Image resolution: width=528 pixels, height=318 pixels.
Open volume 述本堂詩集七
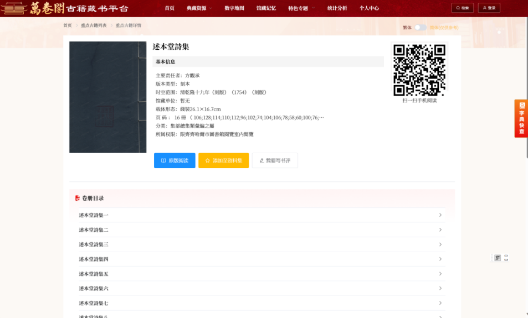click(262, 303)
